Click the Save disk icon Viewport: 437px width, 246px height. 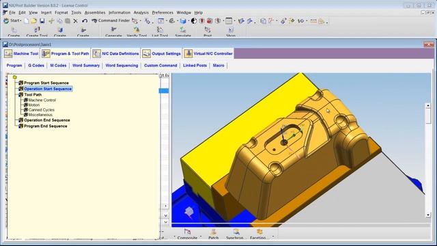click(x=42, y=21)
